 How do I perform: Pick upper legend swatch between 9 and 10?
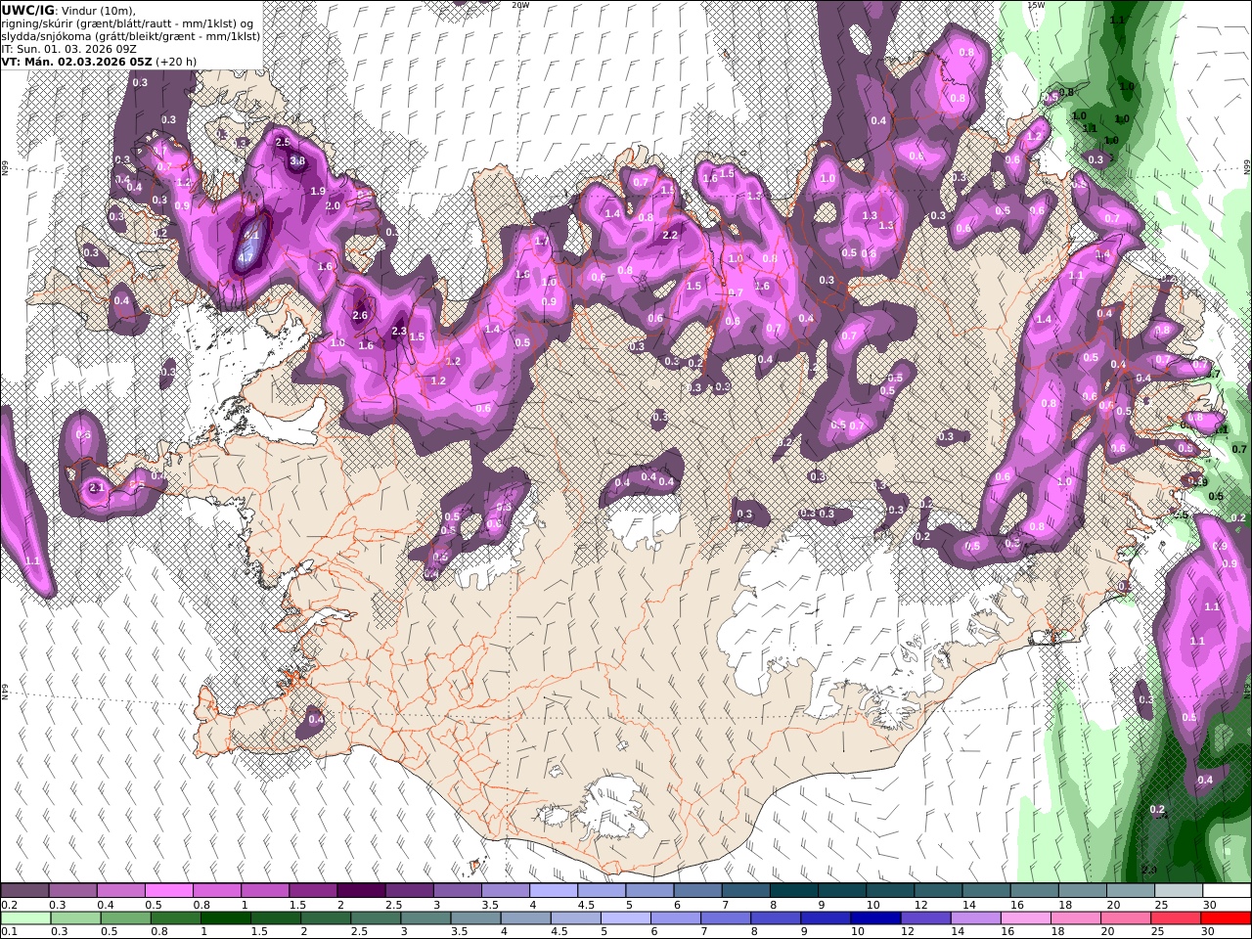pos(842,891)
